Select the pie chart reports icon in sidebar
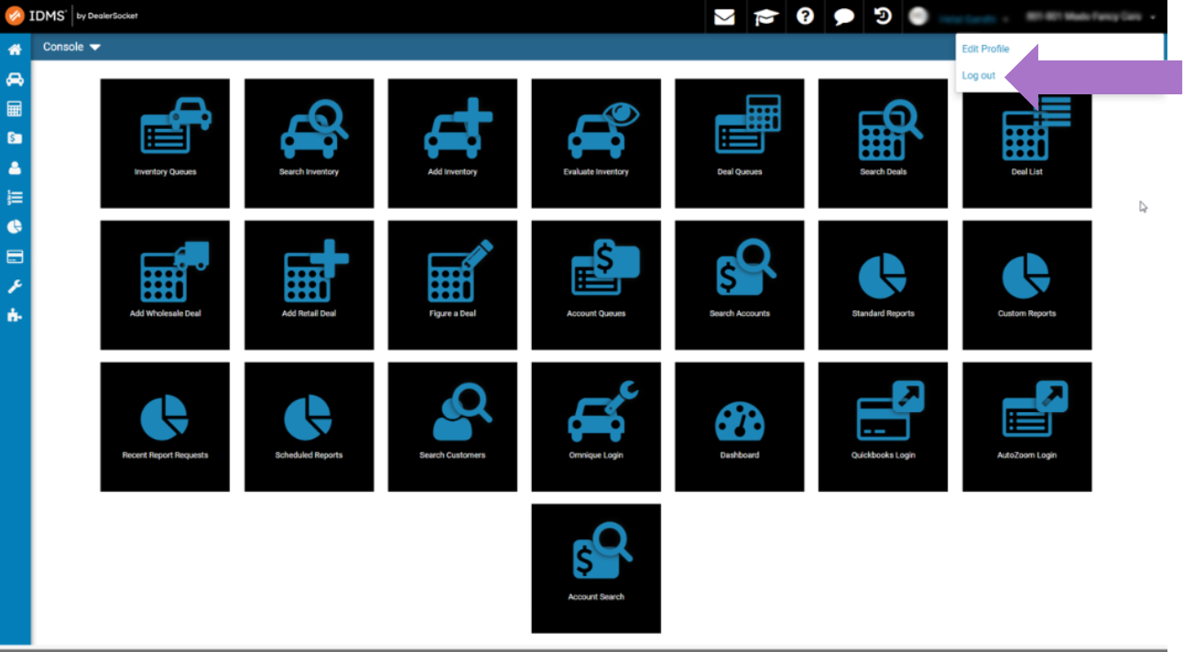This screenshot has height=652, width=1183. tap(13, 226)
